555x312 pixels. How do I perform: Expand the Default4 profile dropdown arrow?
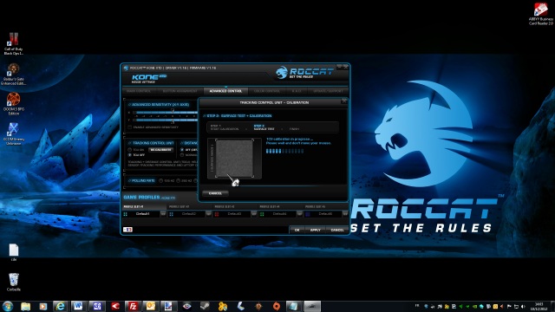[299, 214]
